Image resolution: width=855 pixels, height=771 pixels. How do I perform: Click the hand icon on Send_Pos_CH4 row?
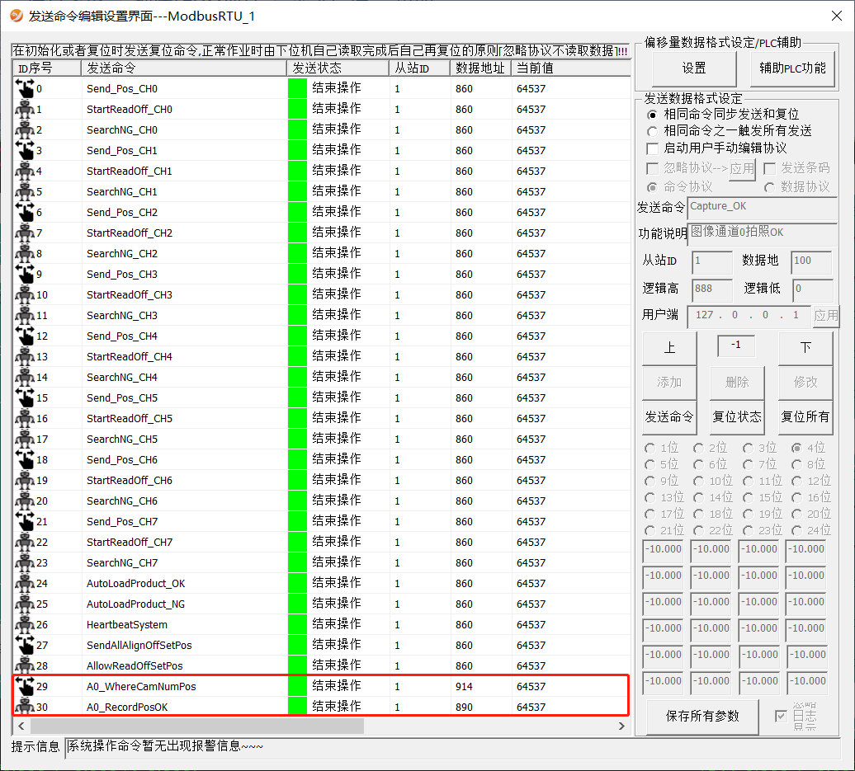tap(25, 336)
